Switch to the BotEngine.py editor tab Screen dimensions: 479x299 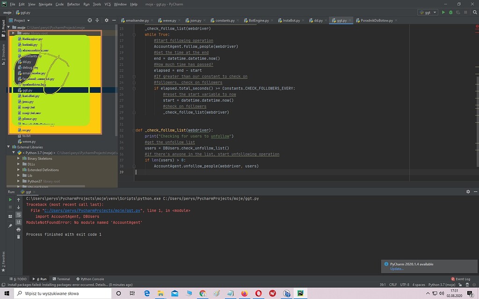tap(258, 21)
